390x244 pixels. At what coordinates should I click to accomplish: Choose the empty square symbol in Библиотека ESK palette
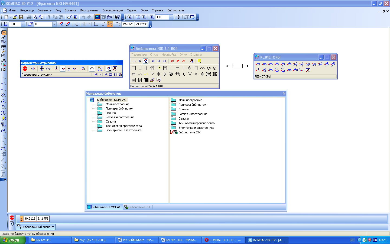click(x=134, y=68)
